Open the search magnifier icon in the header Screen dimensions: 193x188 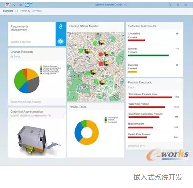[170, 5]
